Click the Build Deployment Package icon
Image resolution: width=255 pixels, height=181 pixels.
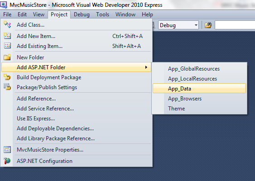(7, 77)
